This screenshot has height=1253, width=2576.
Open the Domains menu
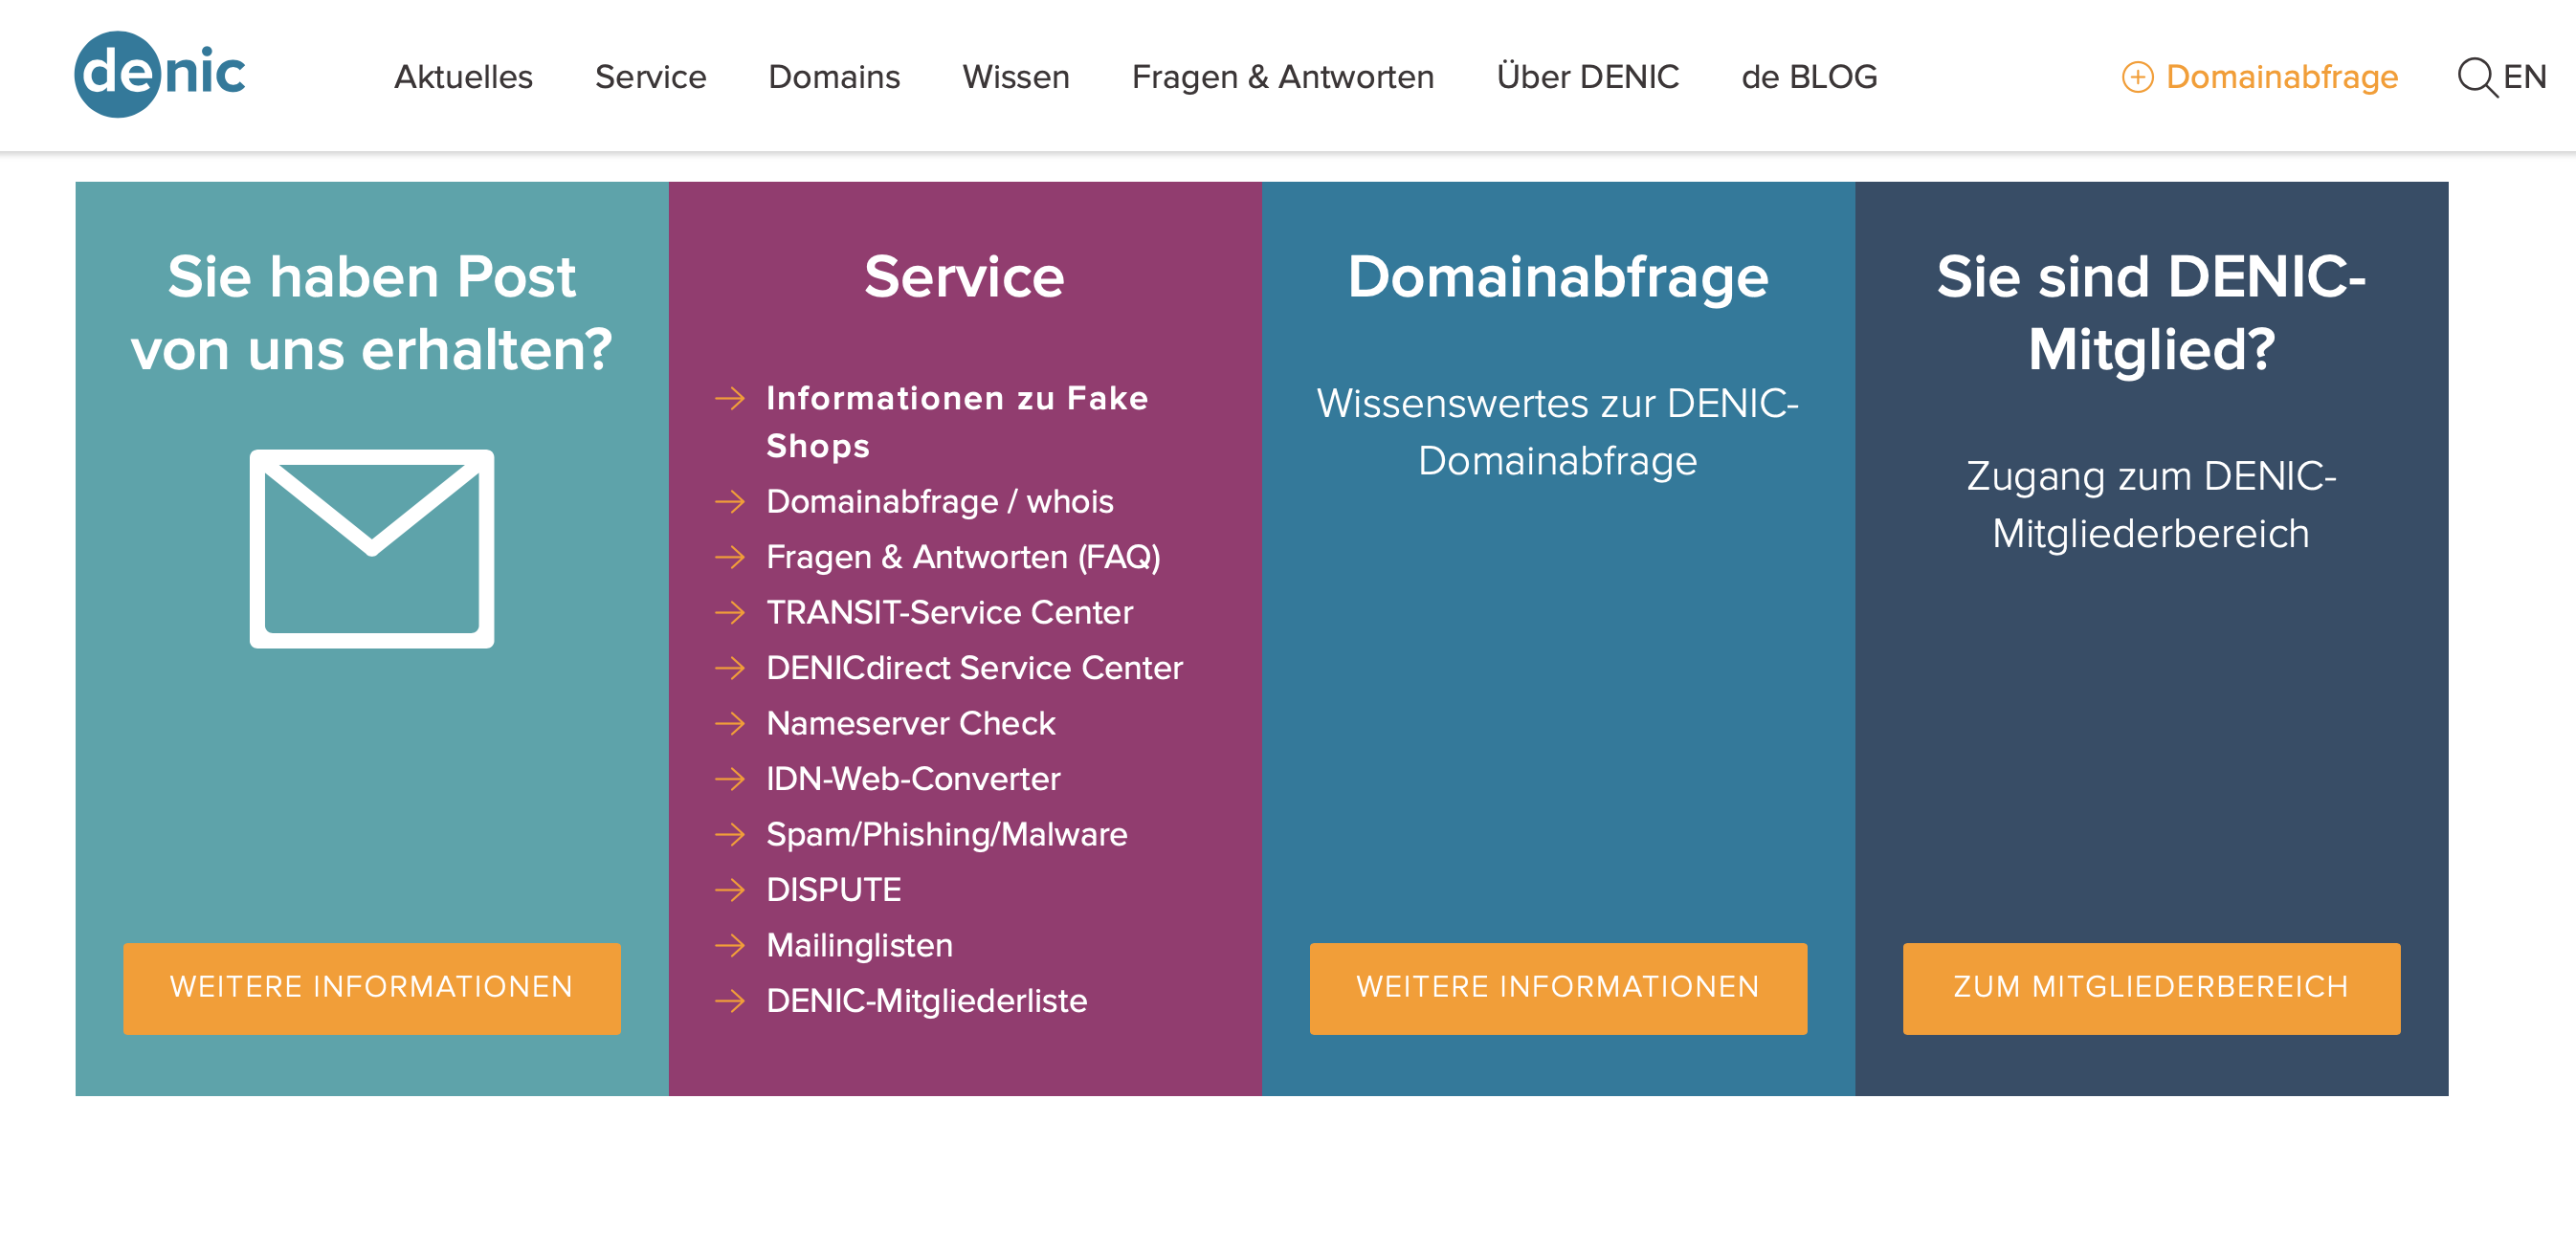[x=834, y=77]
